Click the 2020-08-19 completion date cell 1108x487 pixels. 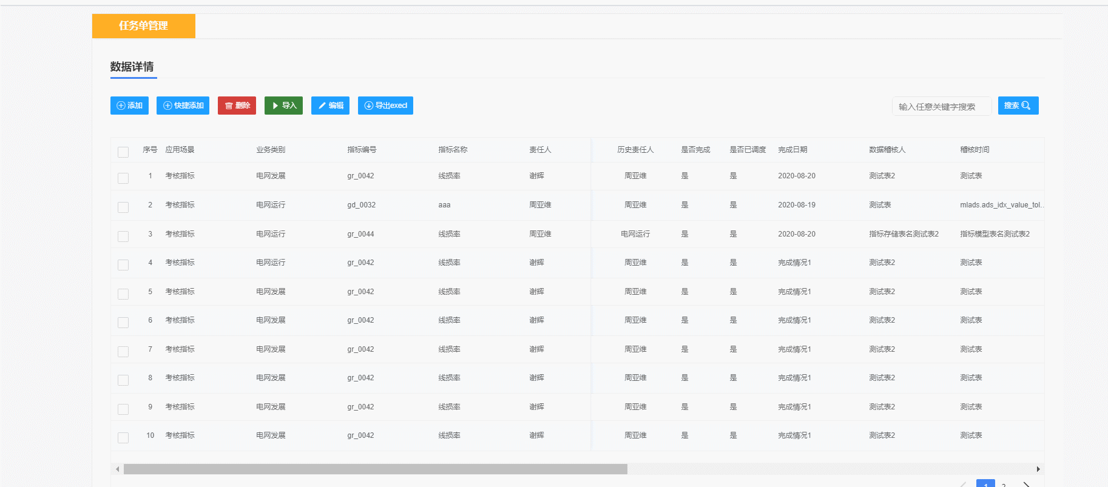797,205
